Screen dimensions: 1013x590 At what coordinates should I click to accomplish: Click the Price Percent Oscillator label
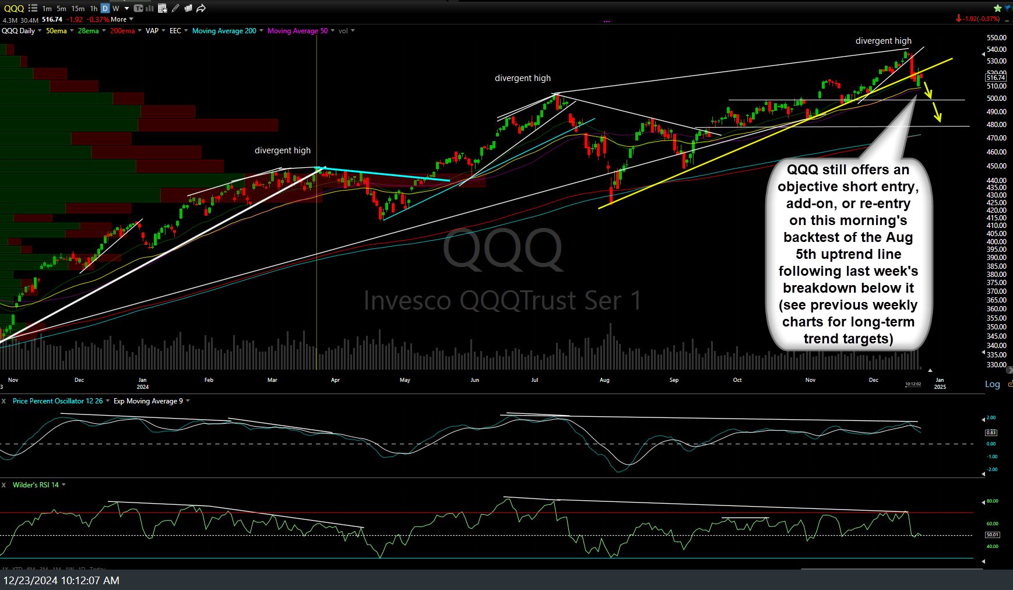pos(58,401)
